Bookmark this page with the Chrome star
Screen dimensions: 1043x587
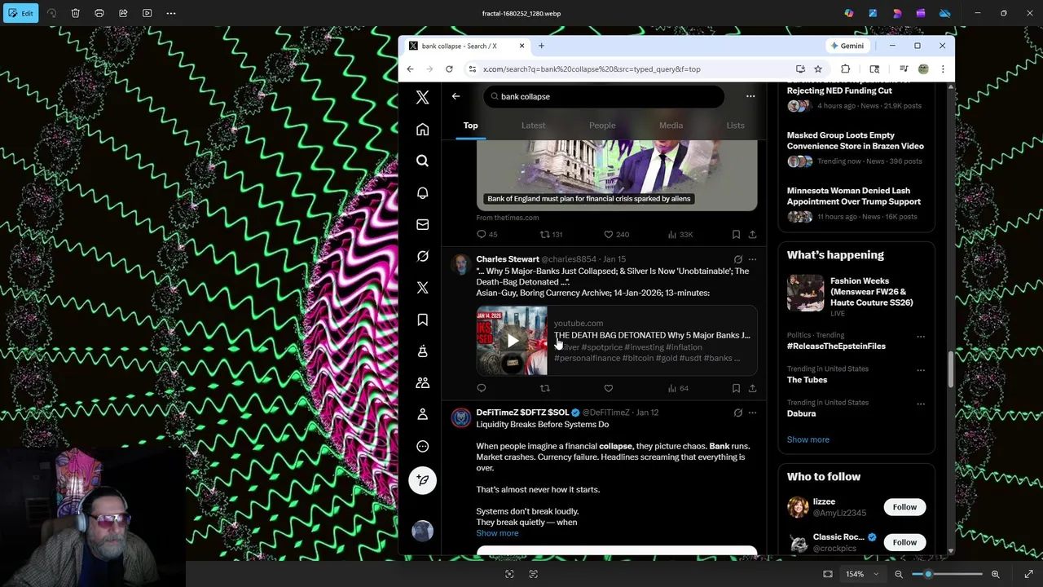point(818,69)
